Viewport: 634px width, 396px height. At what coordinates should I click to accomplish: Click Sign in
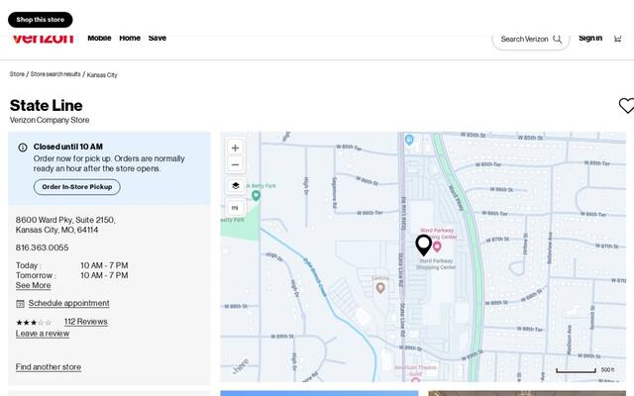click(x=590, y=38)
